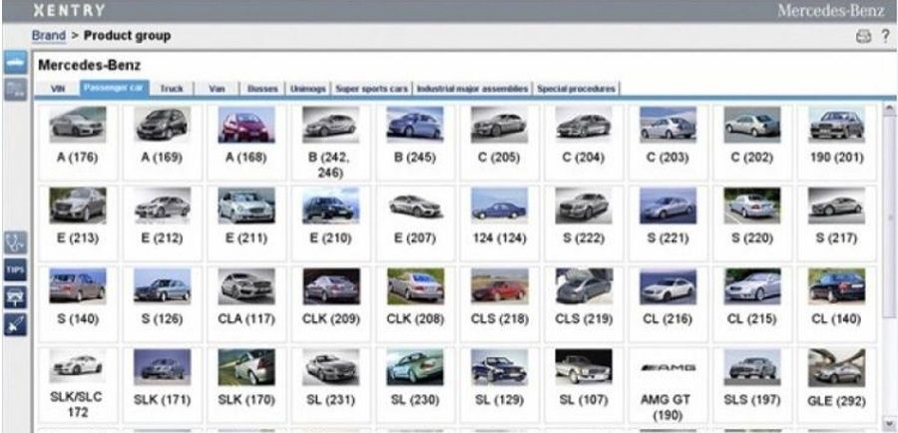Select C (203) model
898x433 pixels.
point(668,142)
